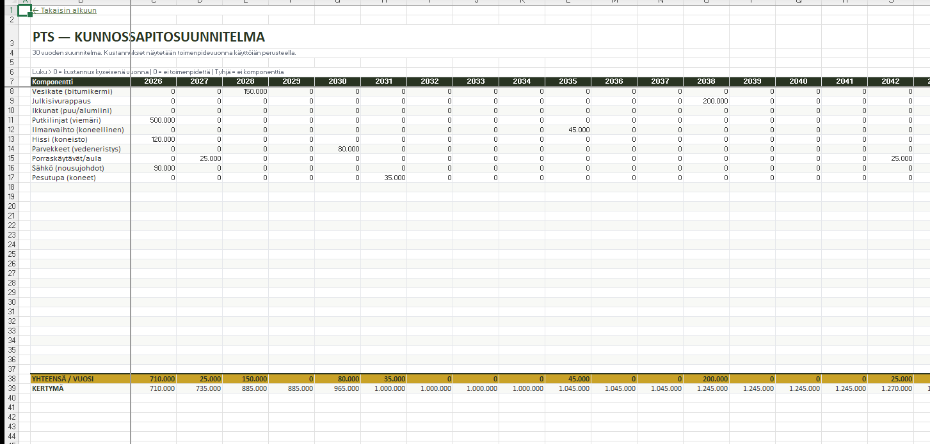Select the row 38 header

(x=11, y=379)
